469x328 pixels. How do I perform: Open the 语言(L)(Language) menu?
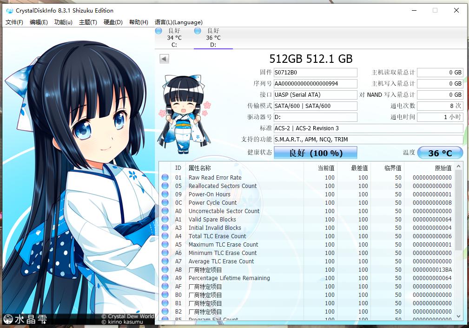click(178, 22)
